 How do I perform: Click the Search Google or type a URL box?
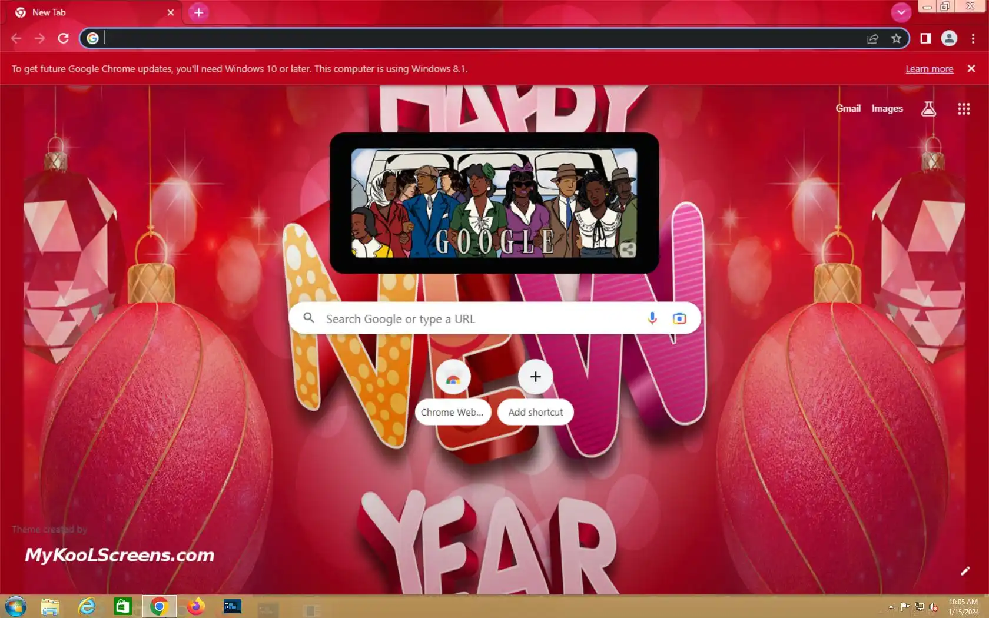pos(494,318)
